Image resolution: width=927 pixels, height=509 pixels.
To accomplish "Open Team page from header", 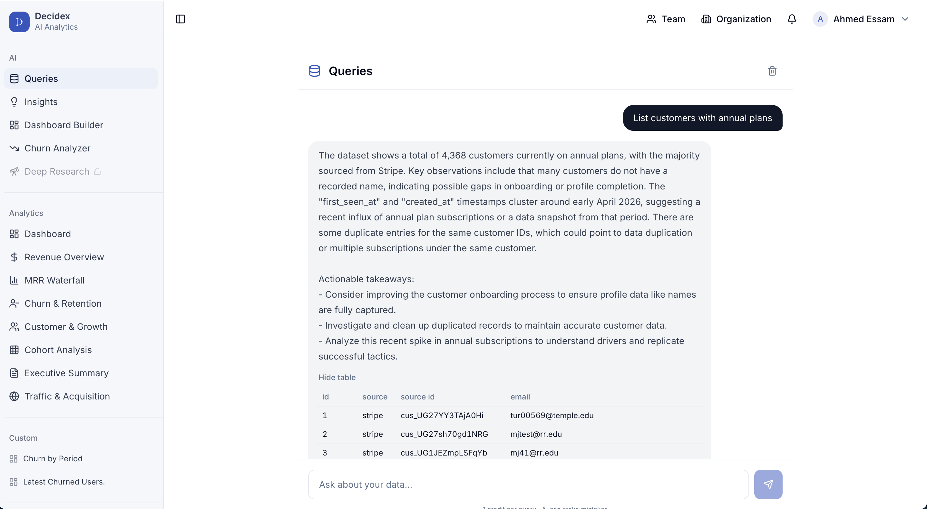I will (666, 19).
